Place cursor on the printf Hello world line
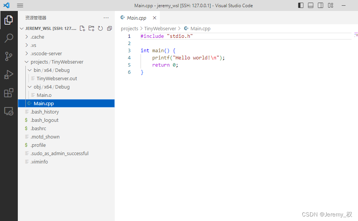 tap(188, 58)
